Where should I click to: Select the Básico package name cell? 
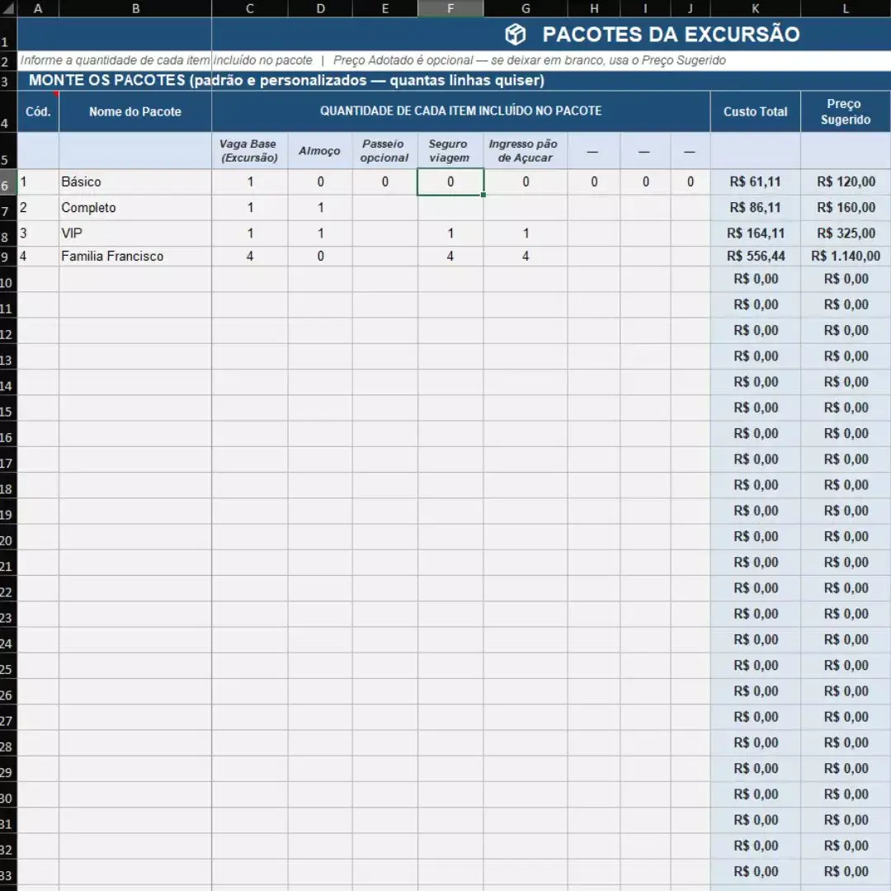pyautogui.click(x=135, y=181)
